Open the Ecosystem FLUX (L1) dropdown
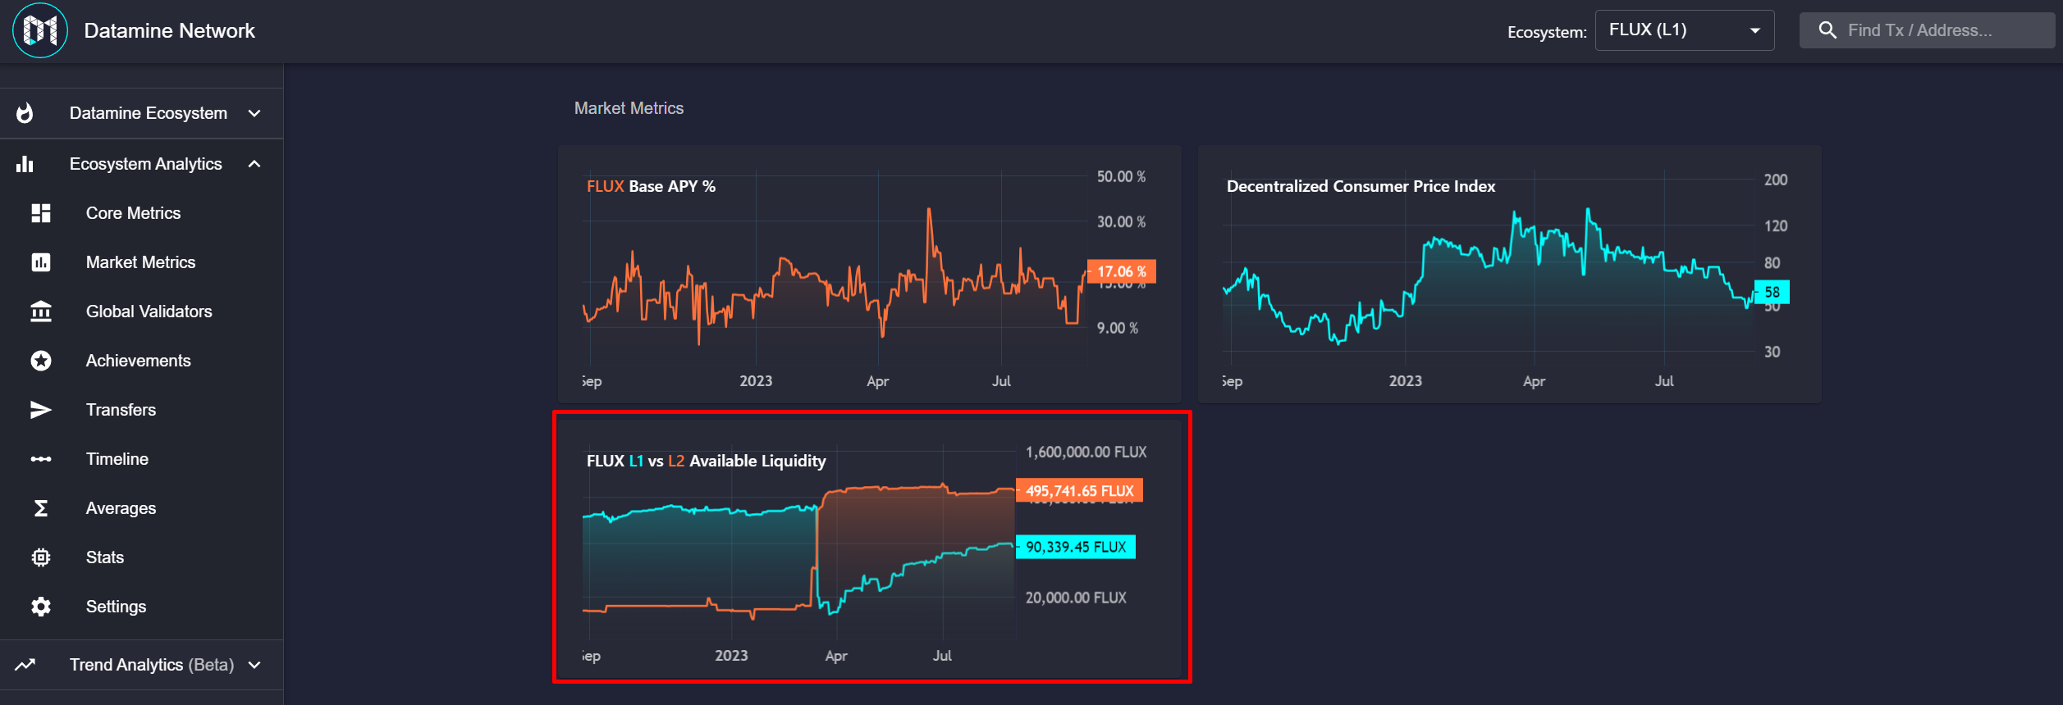2063x705 pixels. [x=1685, y=30]
